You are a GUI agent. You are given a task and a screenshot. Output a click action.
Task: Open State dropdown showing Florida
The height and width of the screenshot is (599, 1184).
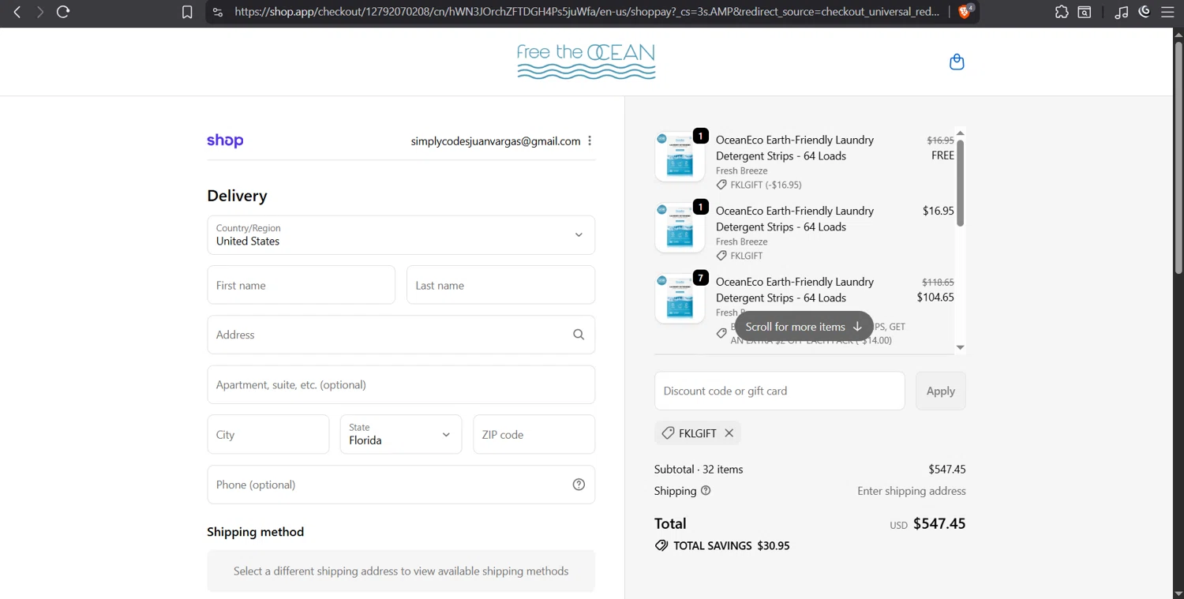pyautogui.click(x=401, y=434)
